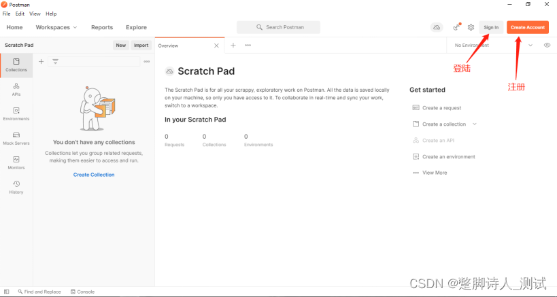Restore down the Postman window
Image resolution: width=557 pixels, height=297 pixels.
click(x=528, y=4)
